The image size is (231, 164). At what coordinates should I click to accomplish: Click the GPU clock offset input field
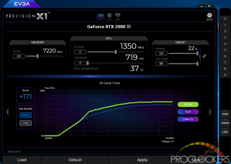click(x=80, y=52)
